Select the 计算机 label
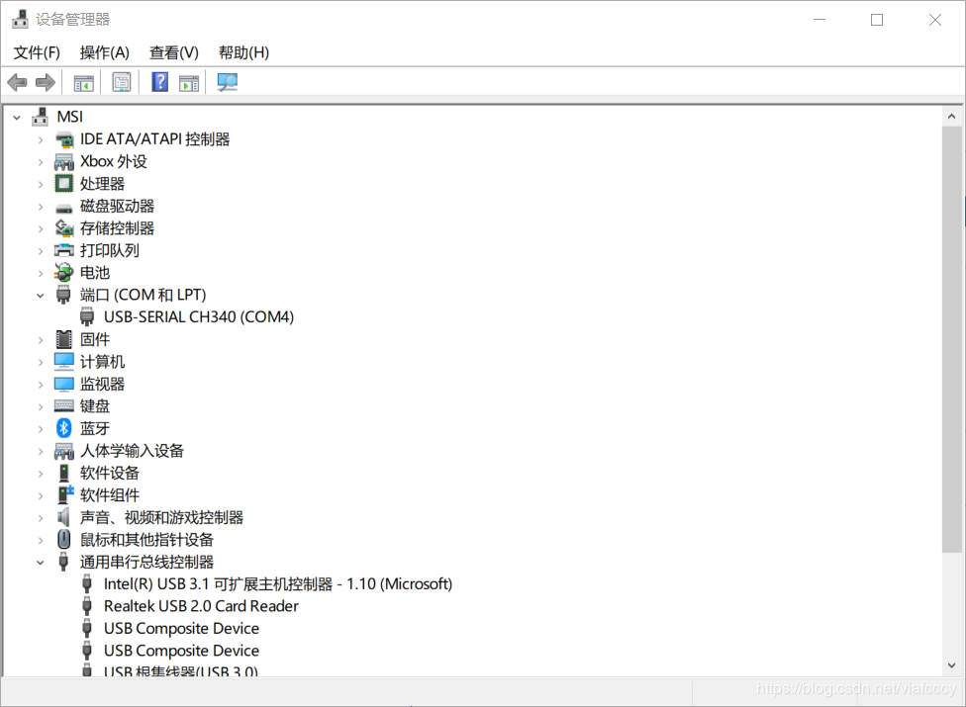The image size is (966, 707). coord(102,361)
